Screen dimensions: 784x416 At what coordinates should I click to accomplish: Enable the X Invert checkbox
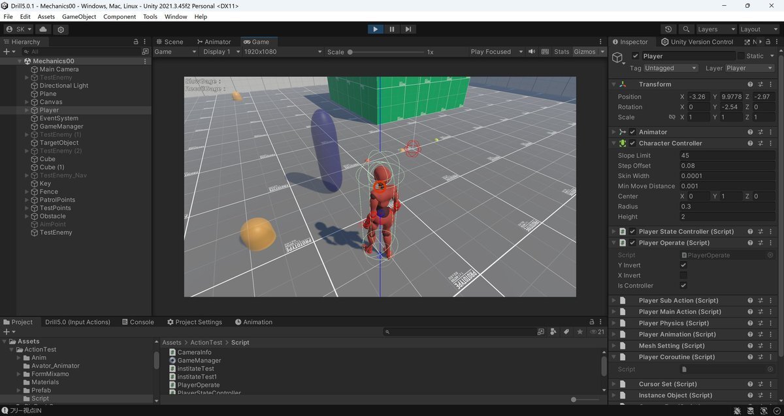coord(683,276)
